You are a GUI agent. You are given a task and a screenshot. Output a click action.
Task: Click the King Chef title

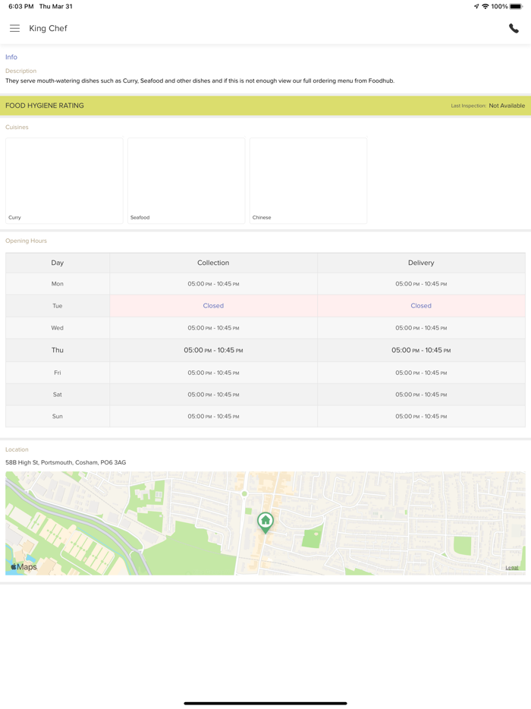pos(48,28)
